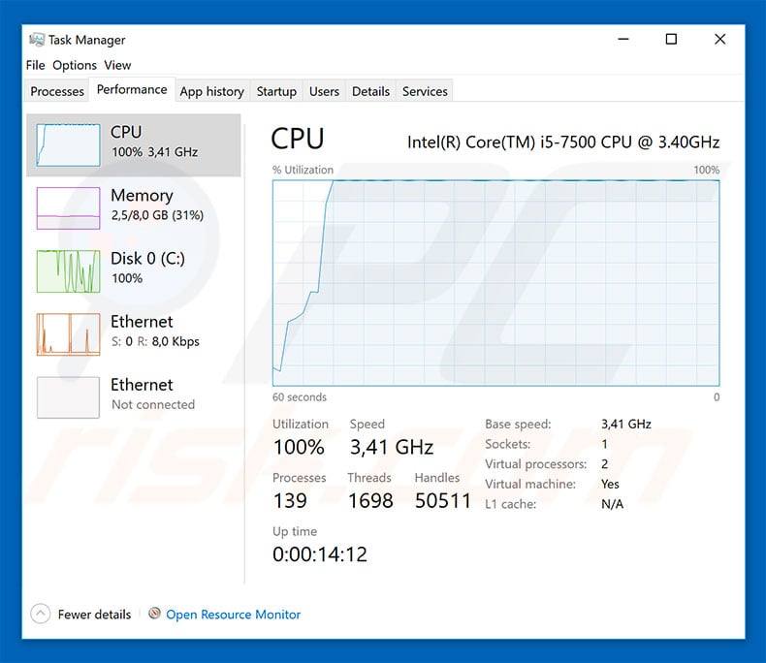
Task: Switch to the Details tab
Action: tap(370, 91)
